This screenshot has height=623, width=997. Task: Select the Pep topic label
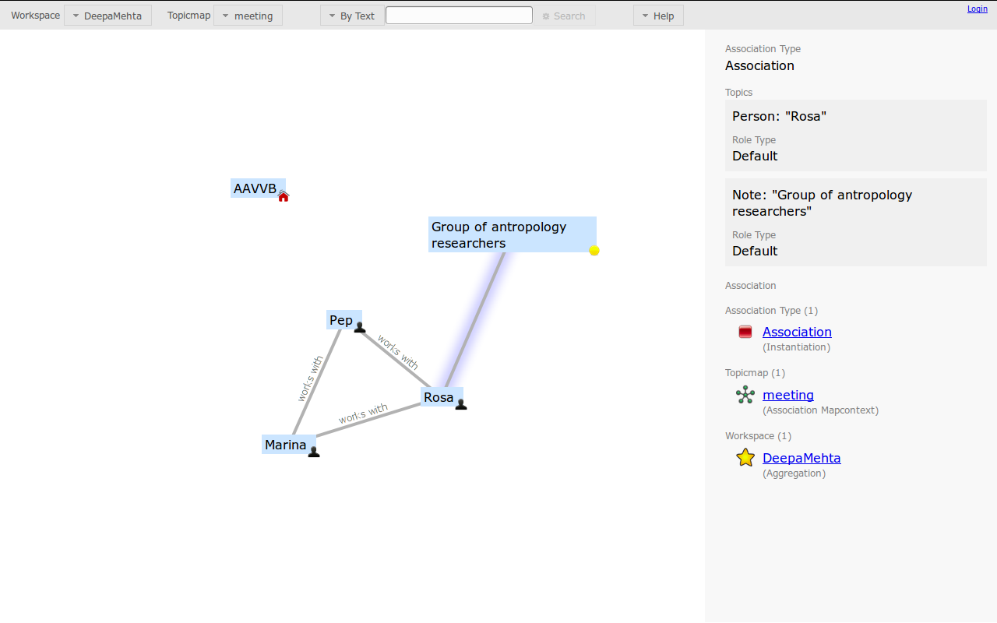pyautogui.click(x=341, y=320)
